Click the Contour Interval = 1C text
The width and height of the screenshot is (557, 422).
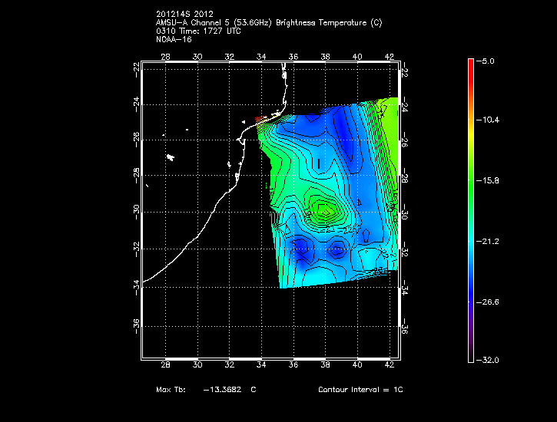(360, 390)
